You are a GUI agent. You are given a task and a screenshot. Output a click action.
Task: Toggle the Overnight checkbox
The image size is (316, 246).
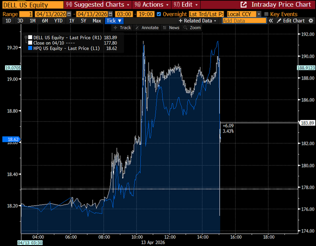point(159,14)
